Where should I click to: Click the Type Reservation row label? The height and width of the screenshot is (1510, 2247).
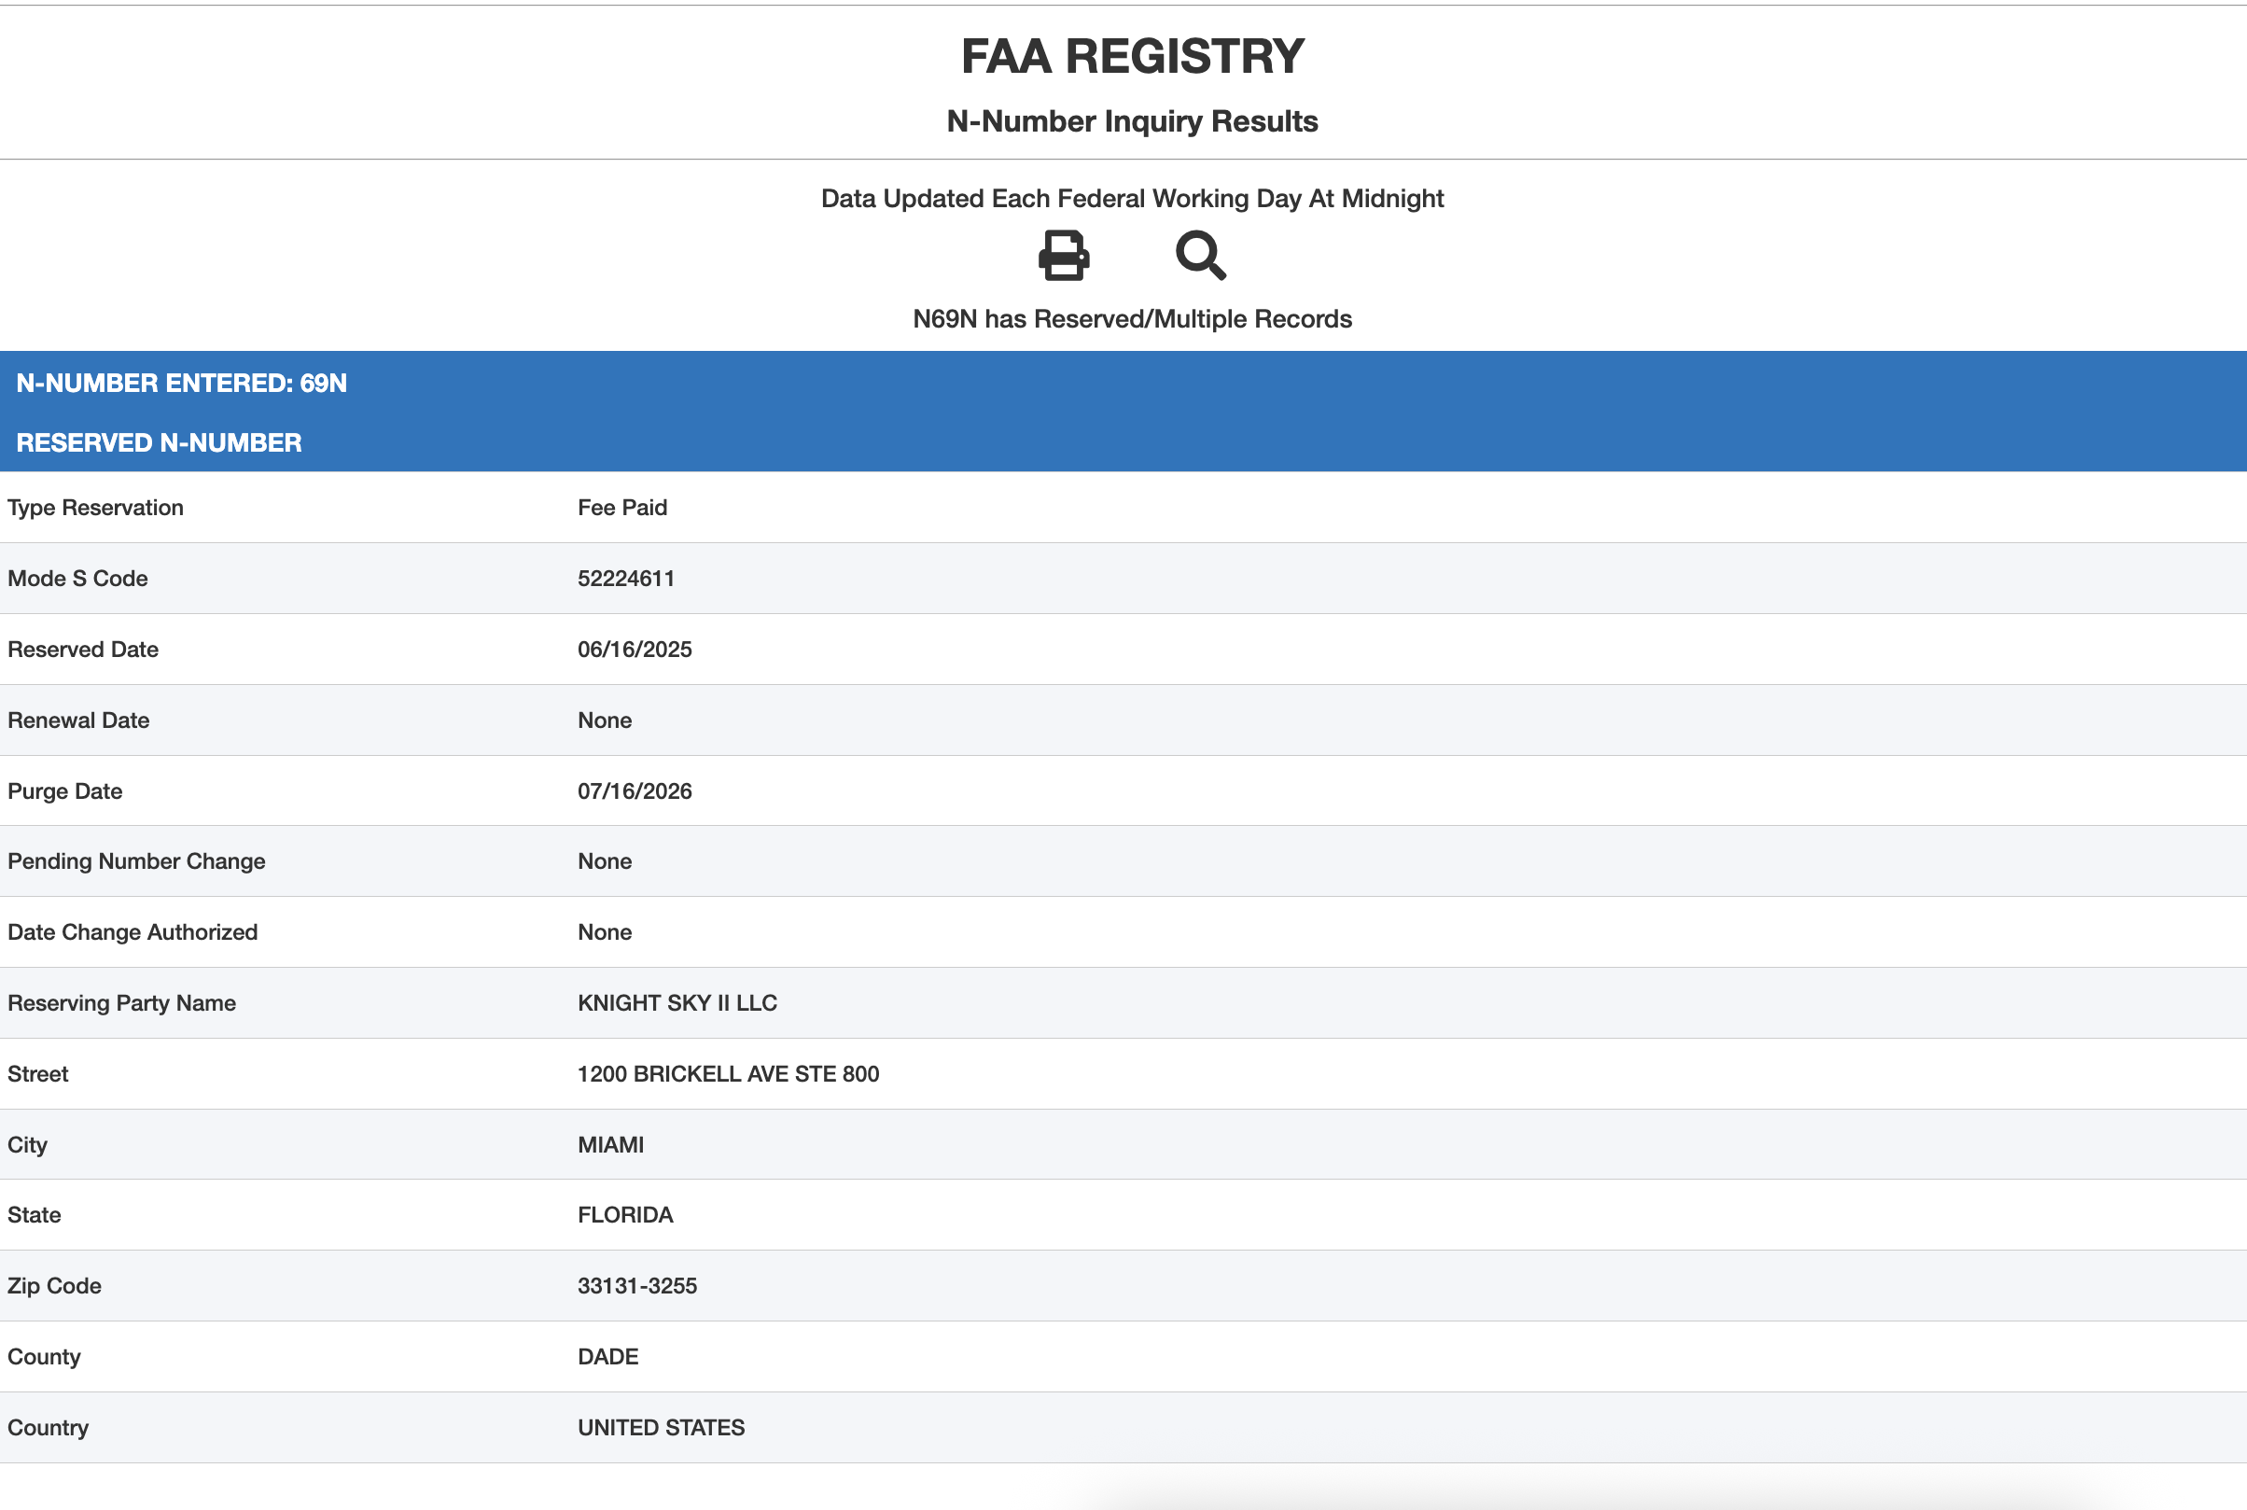tap(95, 508)
